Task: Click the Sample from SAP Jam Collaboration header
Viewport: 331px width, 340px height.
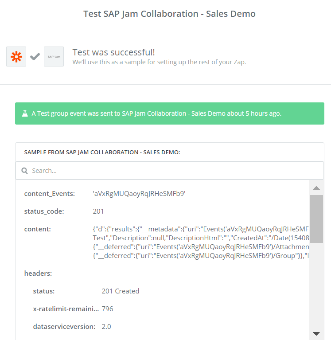Action: (102, 152)
